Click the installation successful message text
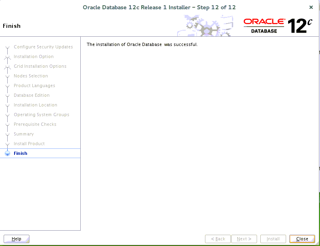The width and height of the screenshot is (320, 246). point(142,44)
